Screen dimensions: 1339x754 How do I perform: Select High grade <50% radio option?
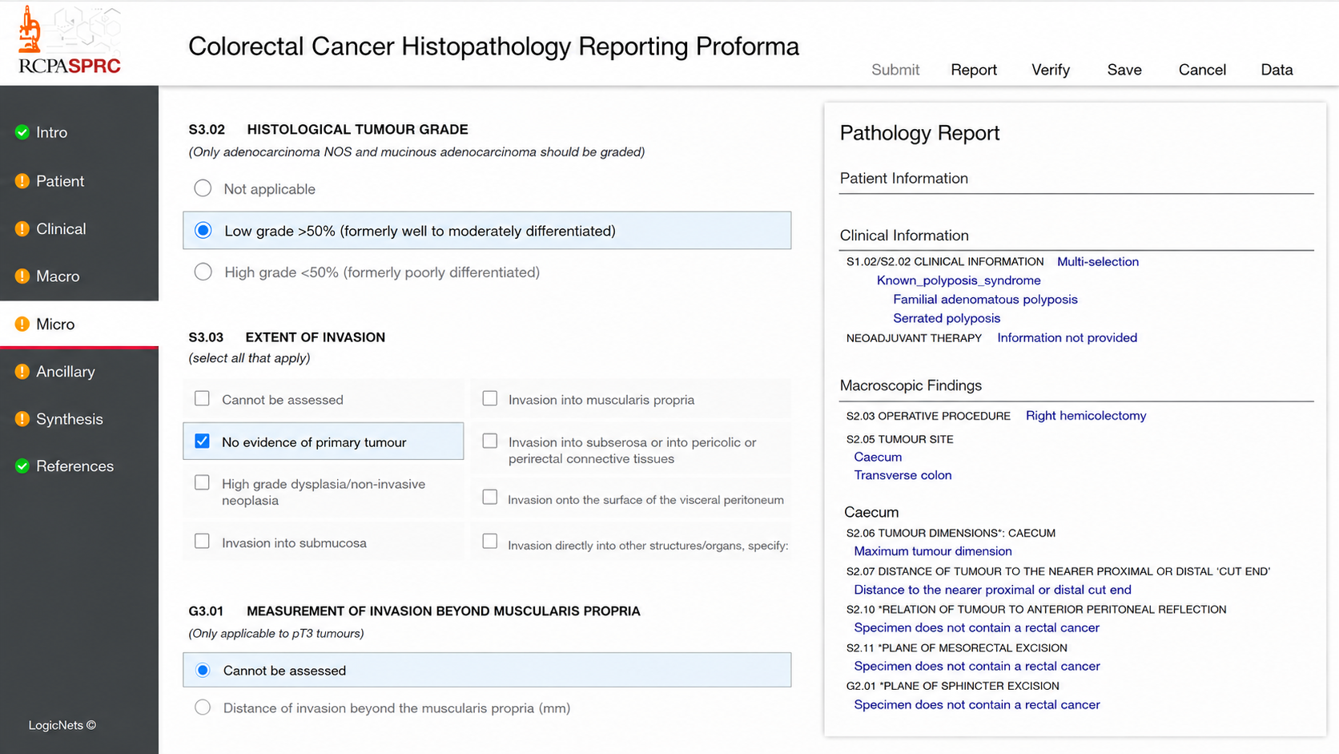click(x=203, y=272)
